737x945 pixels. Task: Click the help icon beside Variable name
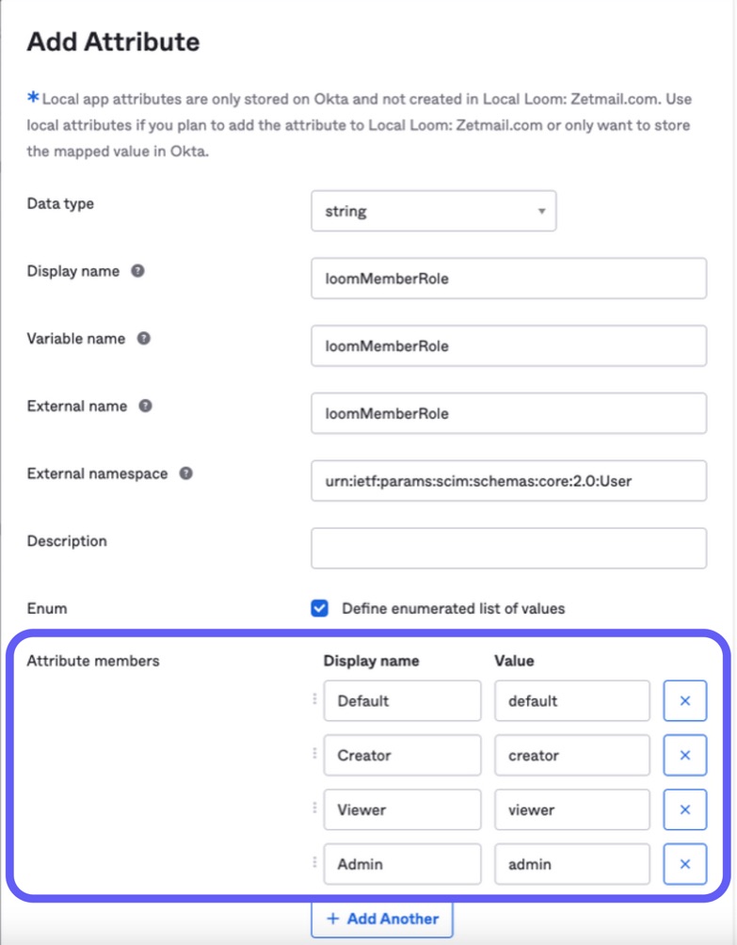143,339
